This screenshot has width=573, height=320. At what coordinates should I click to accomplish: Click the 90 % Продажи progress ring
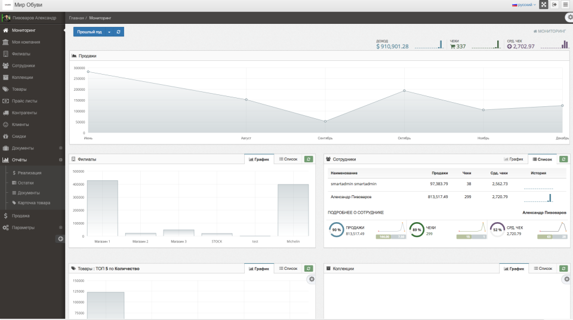[336, 230]
